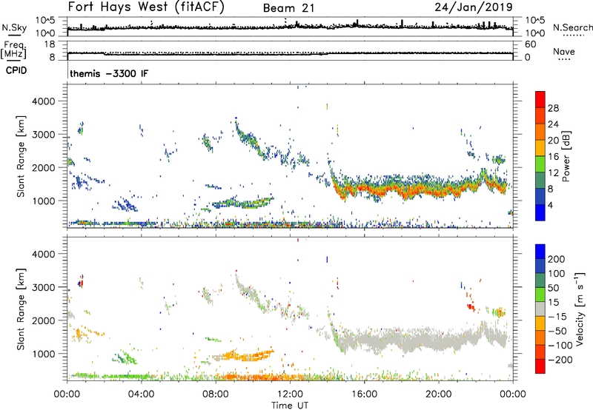593x410 pixels.
Task: Select the 'Velocity [m s-1]' colorbar title
Action: [x=580, y=309]
